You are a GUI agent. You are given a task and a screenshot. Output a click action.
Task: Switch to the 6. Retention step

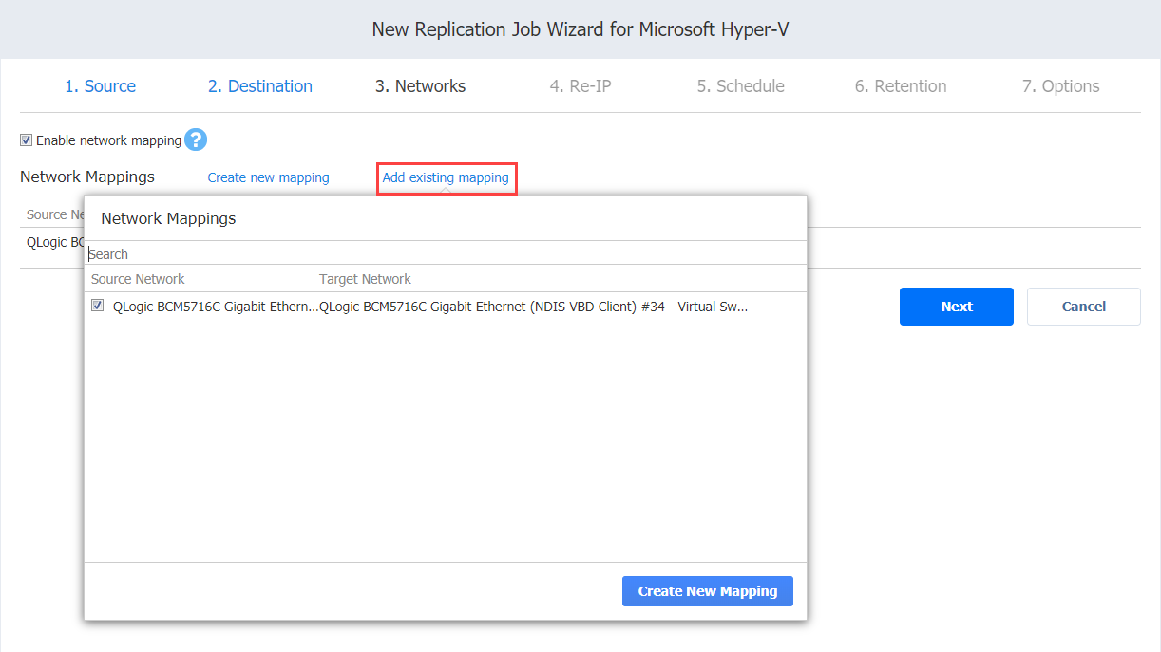coord(900,86)
